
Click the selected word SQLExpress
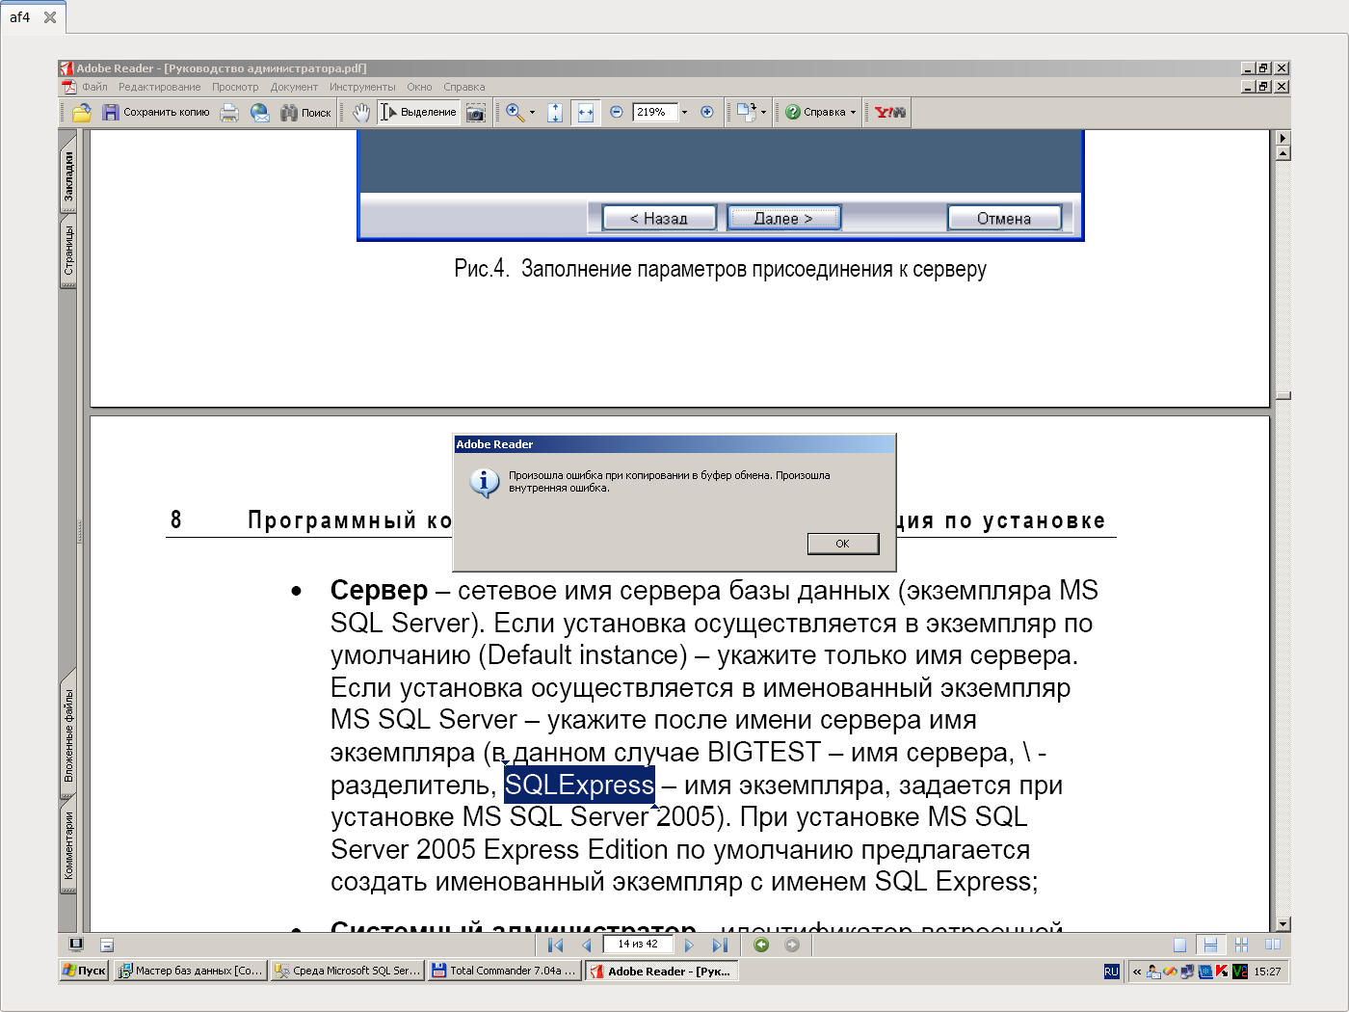tap(579, 785)
